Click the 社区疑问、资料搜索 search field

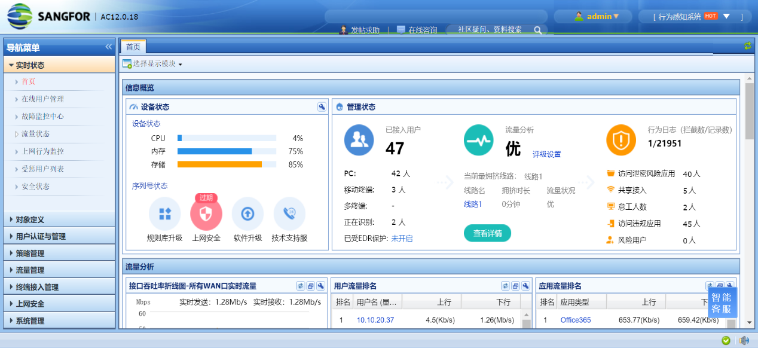click(x=490, y=30)
